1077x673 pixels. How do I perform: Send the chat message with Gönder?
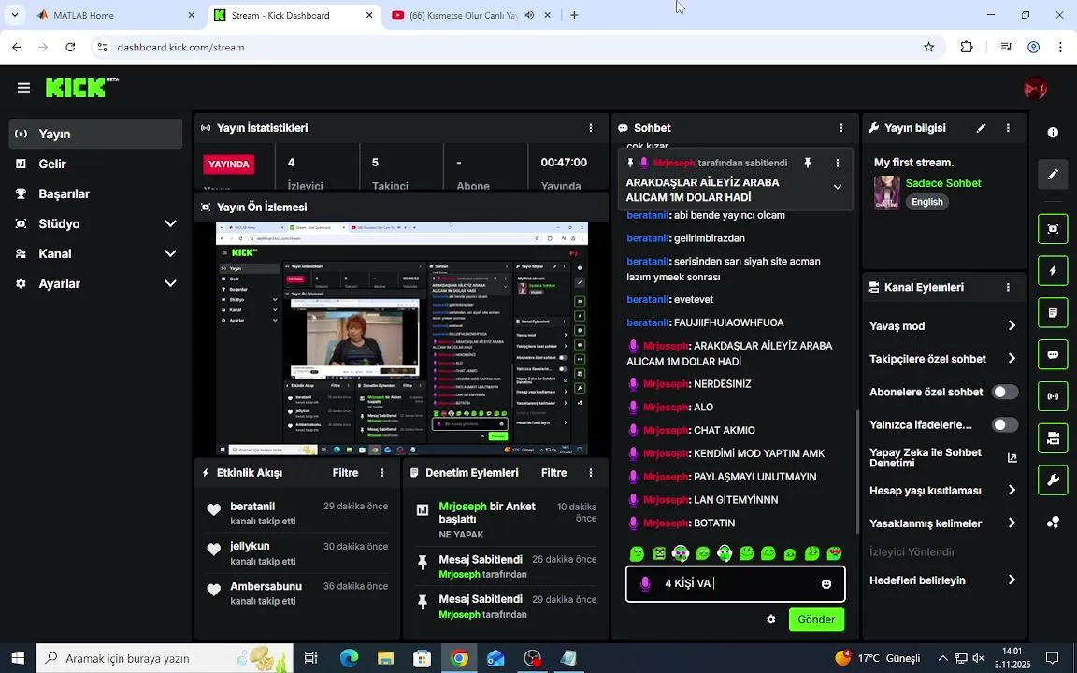click(816, 620)
